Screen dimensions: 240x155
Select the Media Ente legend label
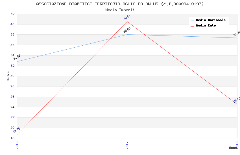[x=206, y=25]
